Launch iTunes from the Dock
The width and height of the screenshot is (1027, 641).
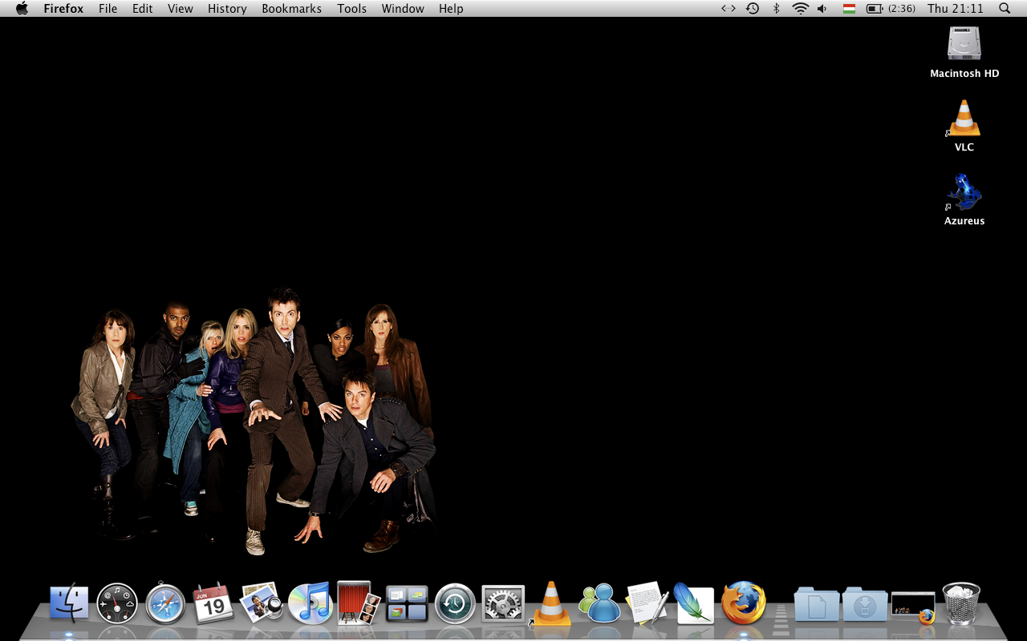[x=310, y=603]
